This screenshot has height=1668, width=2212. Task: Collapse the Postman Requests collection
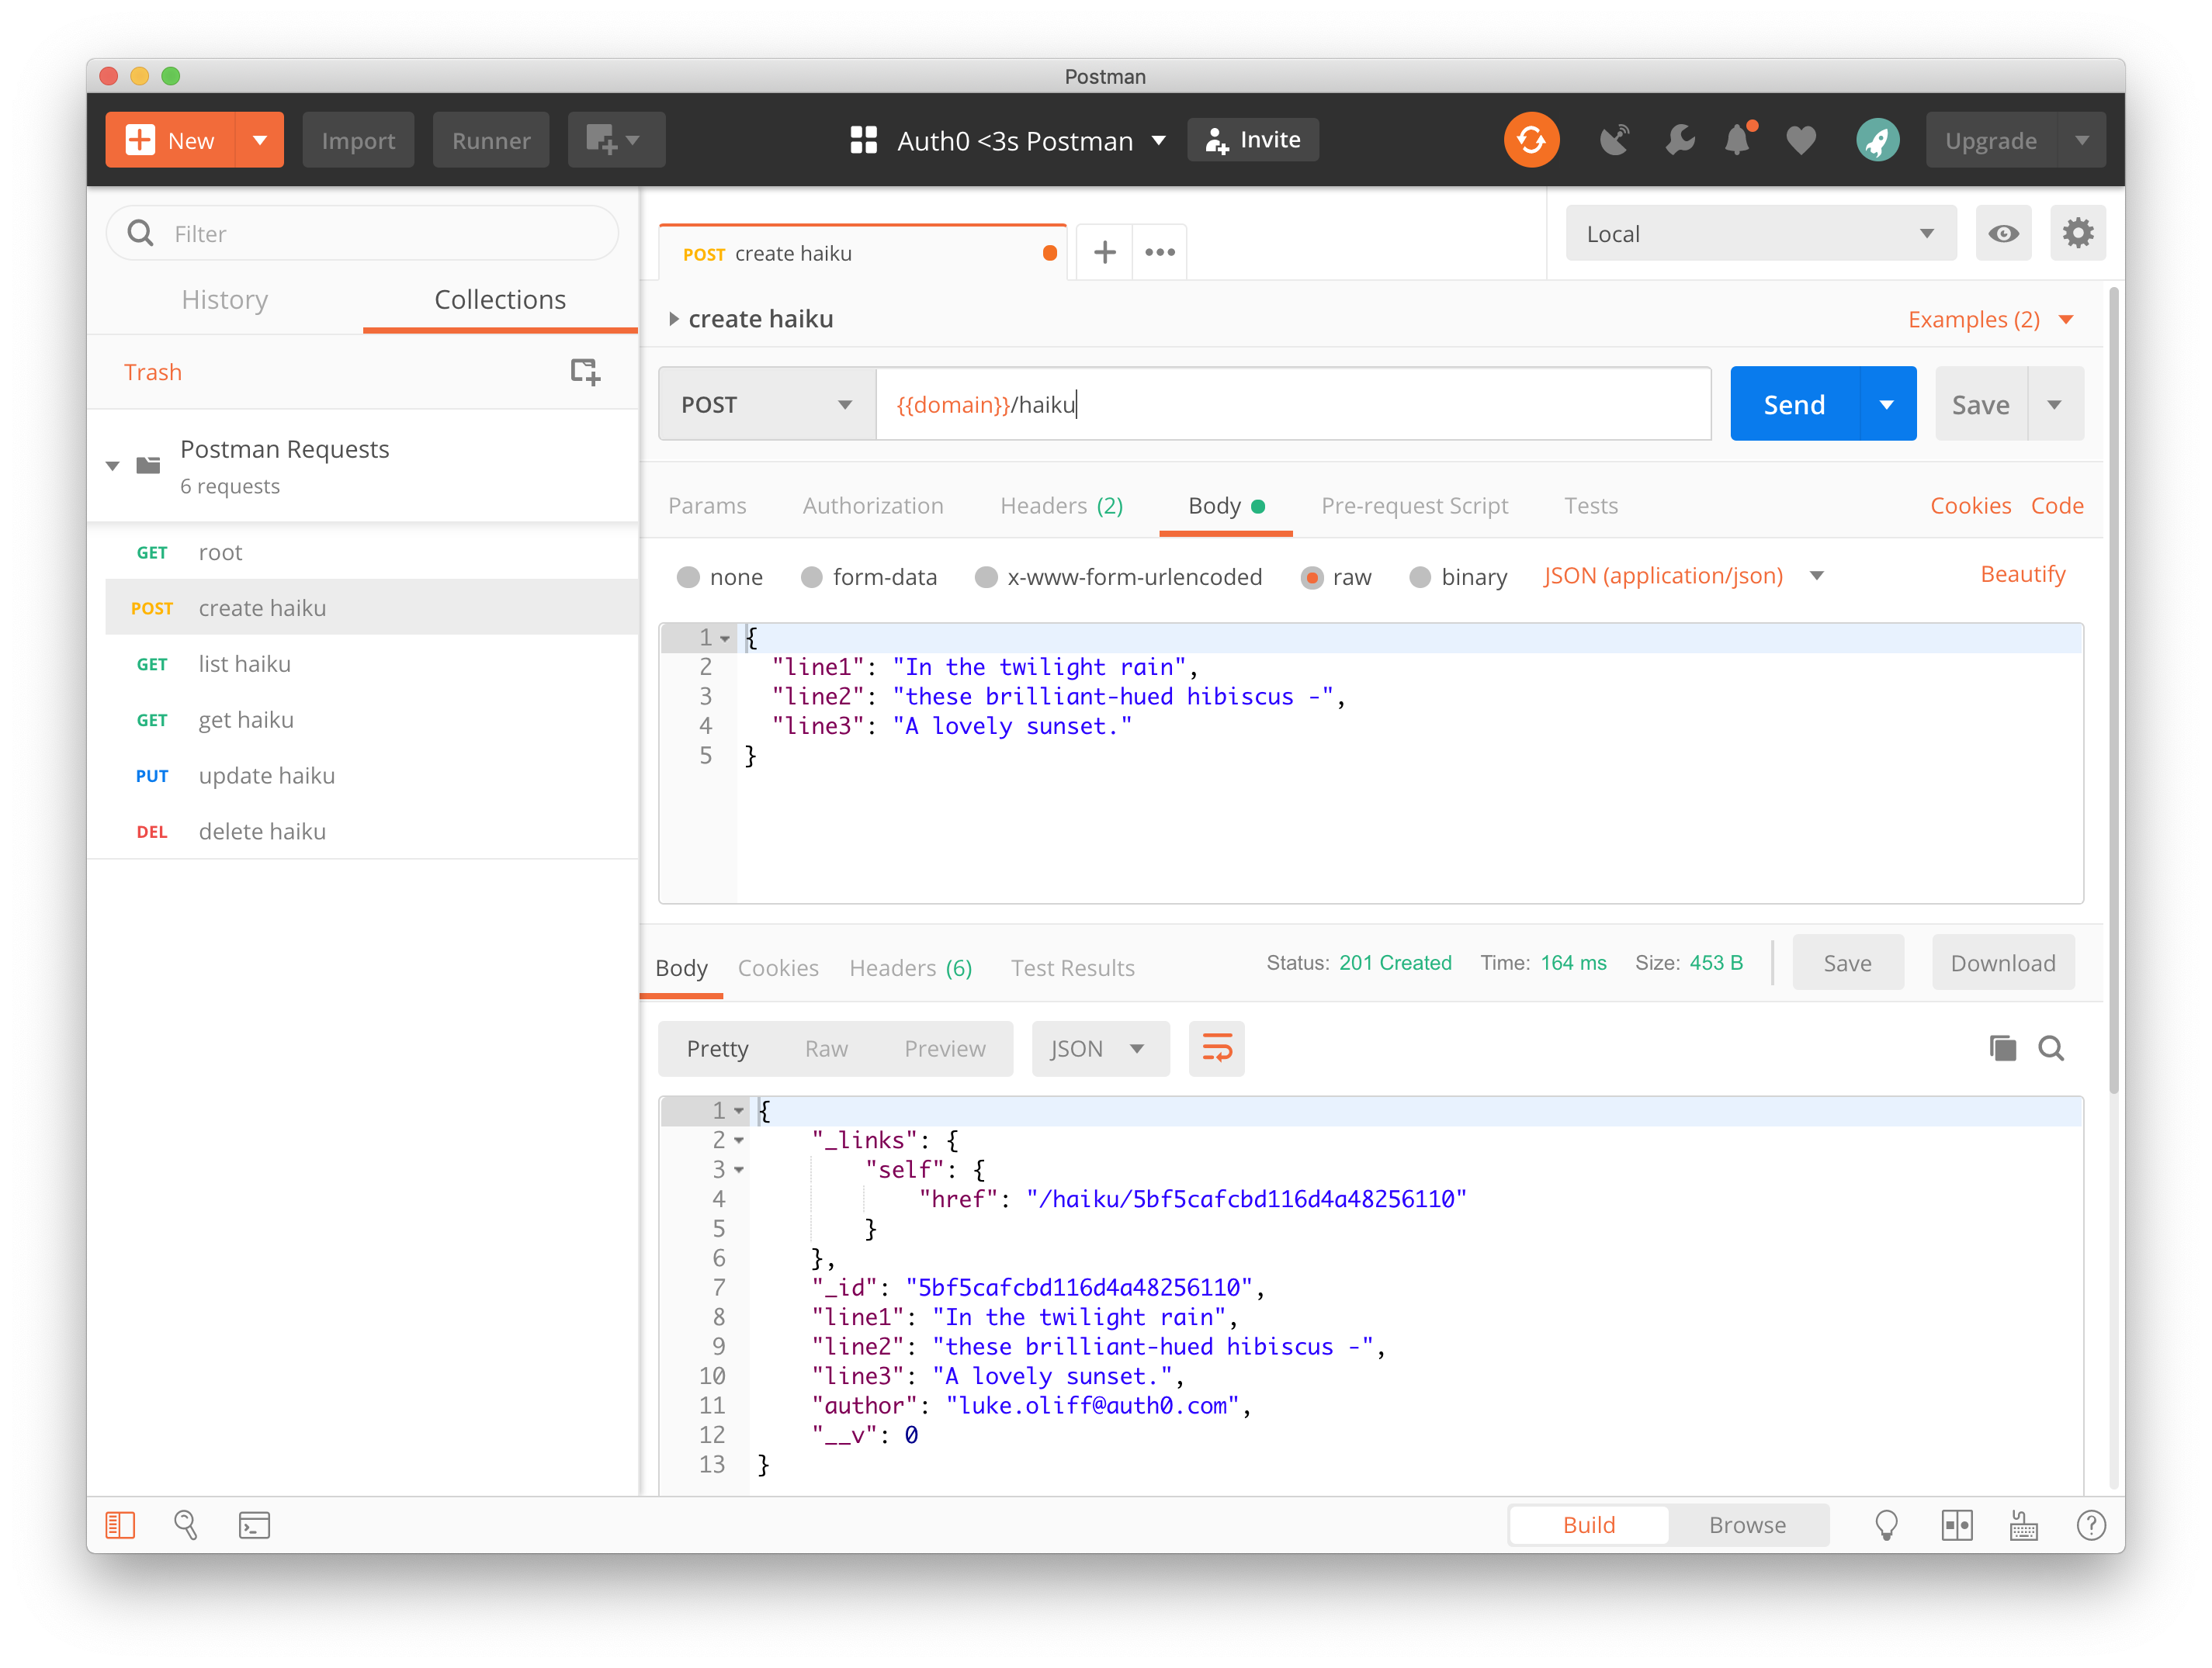click(x=113, y=465)
